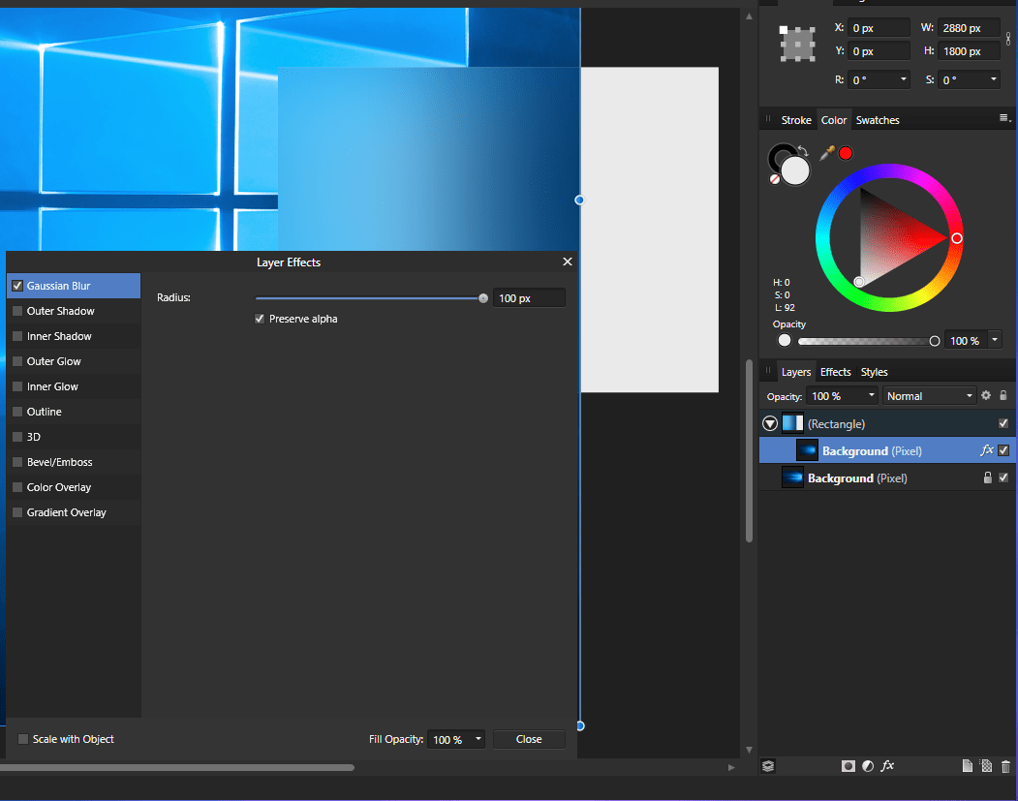This screenshot has height=801, width=1018.
Task: Switch to the Effects tab
Action: pyautogui.click(x=836, y=372)
